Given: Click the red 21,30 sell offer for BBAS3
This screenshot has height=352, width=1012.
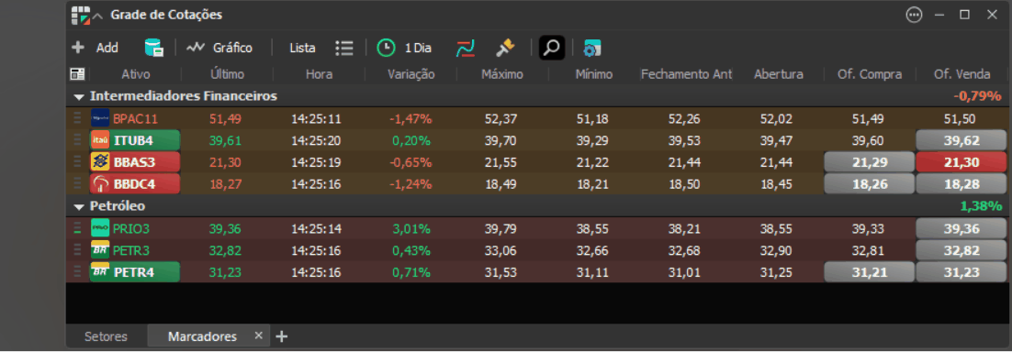Looking at the screenshot, I should (x=961, y=162).
